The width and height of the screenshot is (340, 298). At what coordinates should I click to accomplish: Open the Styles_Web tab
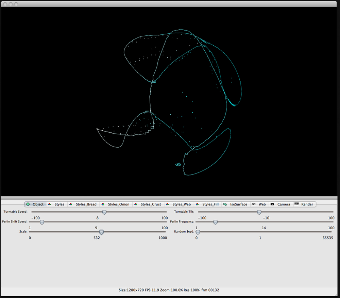[x=179, y=204]
